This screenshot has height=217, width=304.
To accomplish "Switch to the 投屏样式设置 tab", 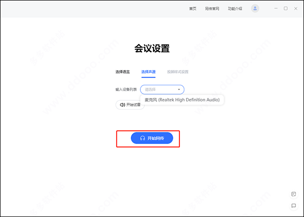I will coord(178,72).
